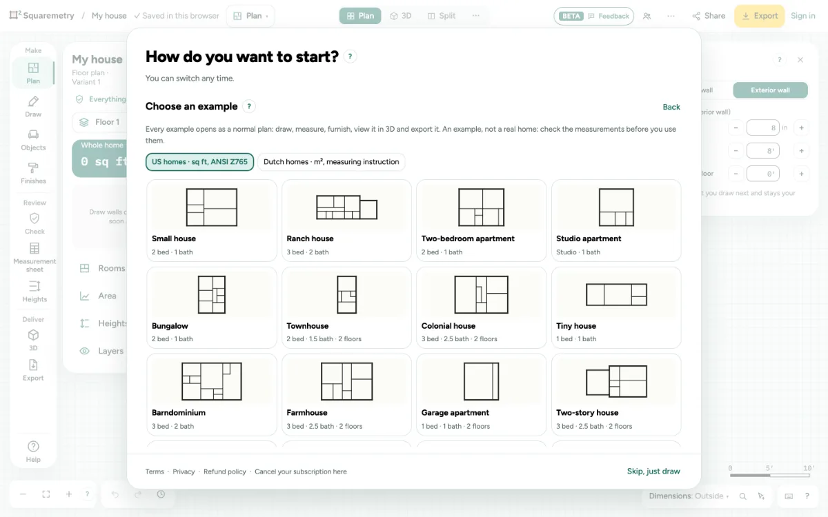
Task: Select the Draw pencil tool
Action: pyautogui.click(x=33, y=107)
